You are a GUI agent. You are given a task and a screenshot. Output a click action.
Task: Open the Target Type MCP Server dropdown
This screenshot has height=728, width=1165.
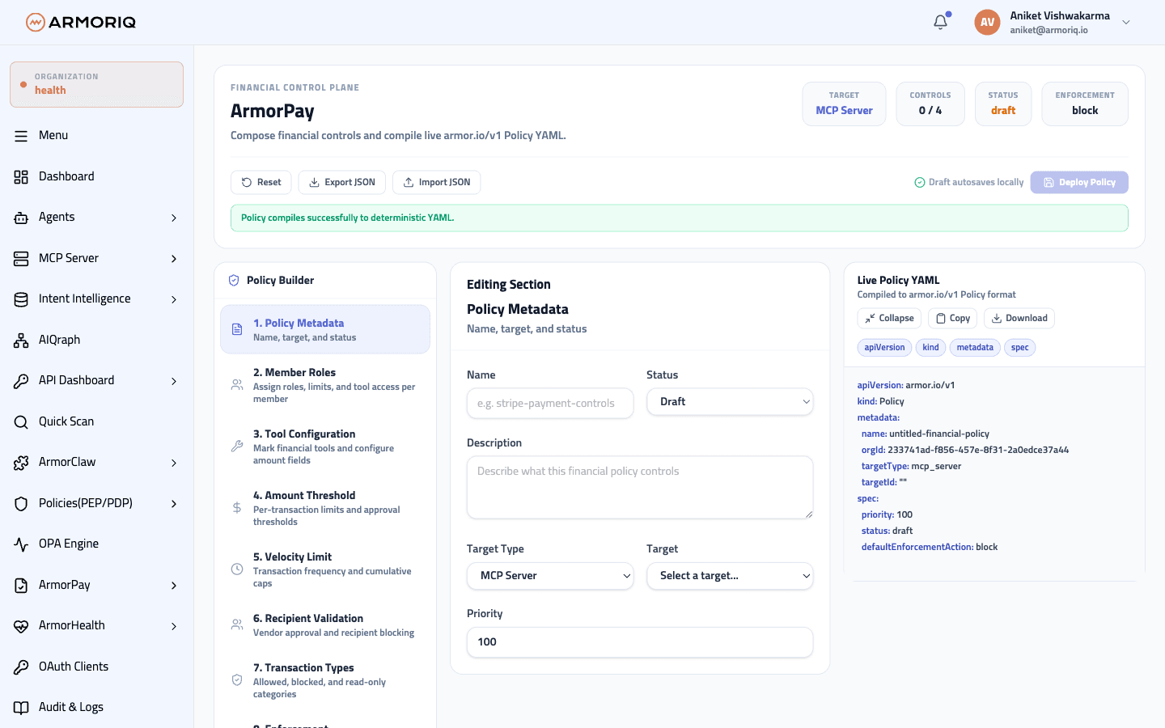click(550, 576)
